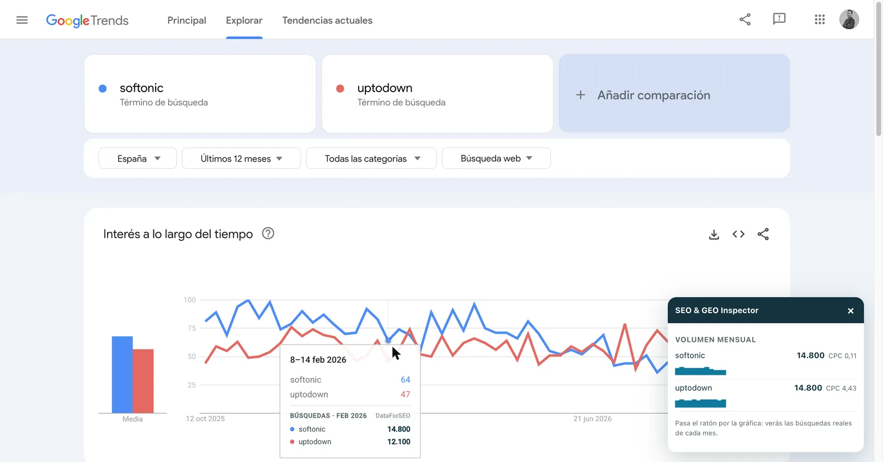Click the blue softonic average bar
This screenshot has height=462, width=883.
(122, 374)
